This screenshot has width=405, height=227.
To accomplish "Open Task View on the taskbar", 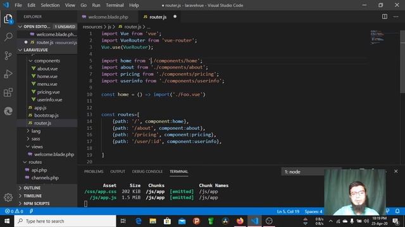I will [123, 221].
